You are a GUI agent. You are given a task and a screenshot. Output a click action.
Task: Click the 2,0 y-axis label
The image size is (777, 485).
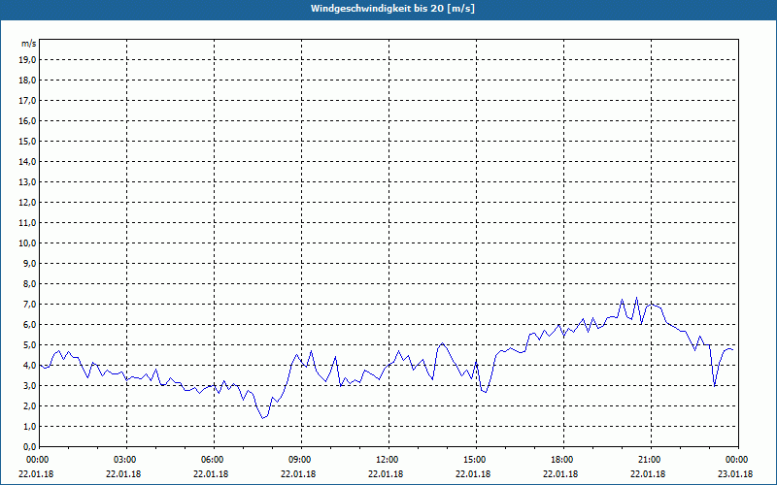tap(29, 405)
